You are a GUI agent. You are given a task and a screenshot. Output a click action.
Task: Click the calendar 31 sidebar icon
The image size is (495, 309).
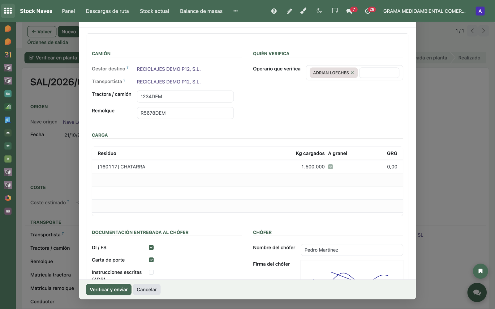pos(8,55)
